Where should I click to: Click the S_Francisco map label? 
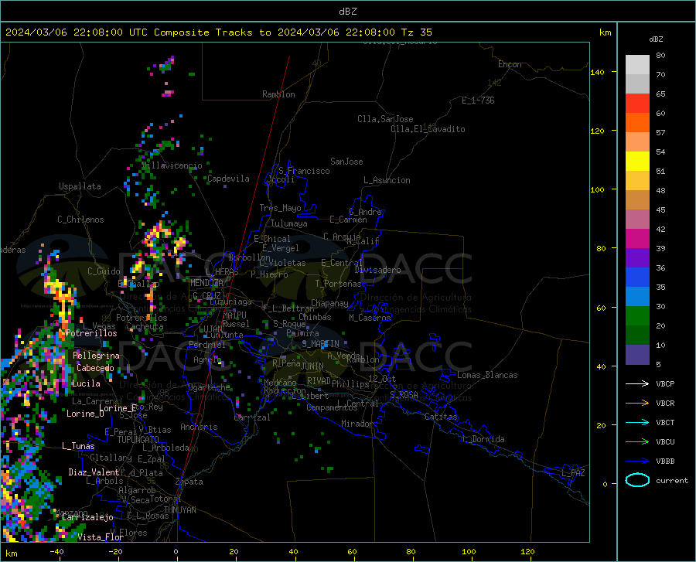[304, 171]
